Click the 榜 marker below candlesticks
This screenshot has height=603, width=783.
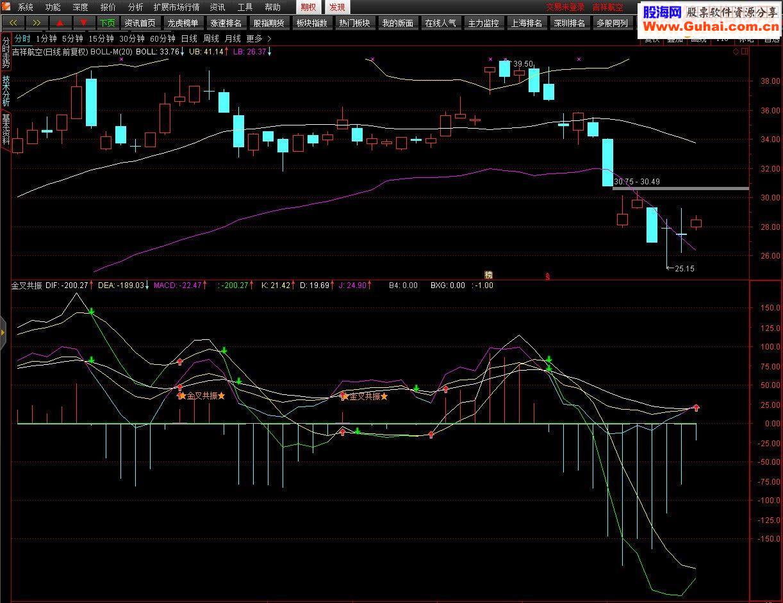tap(489, 275)
